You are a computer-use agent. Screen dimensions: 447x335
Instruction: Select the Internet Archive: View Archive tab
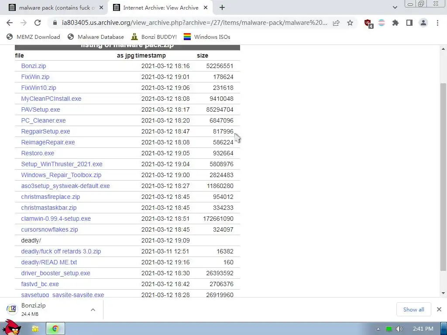[161, 8]
